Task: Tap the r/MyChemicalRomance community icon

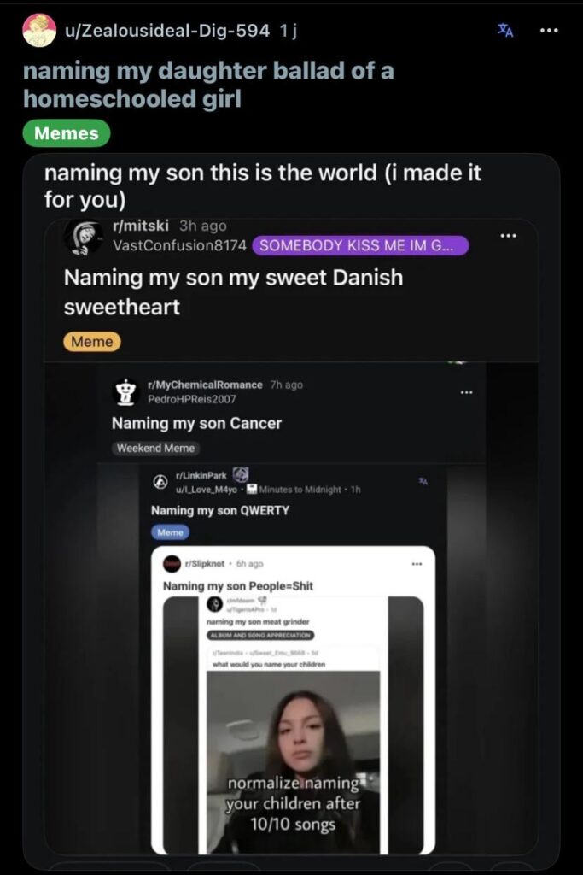Action: click(126, 391)
